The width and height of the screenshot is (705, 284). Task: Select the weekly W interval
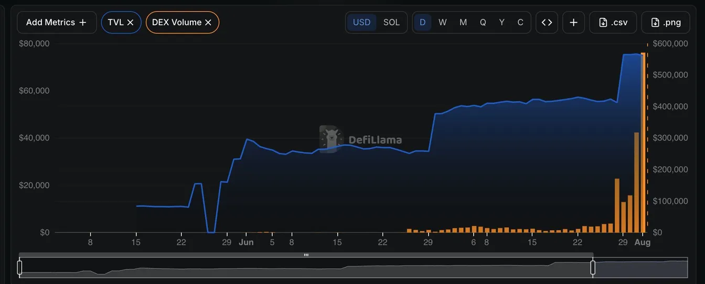coord(443,23)
